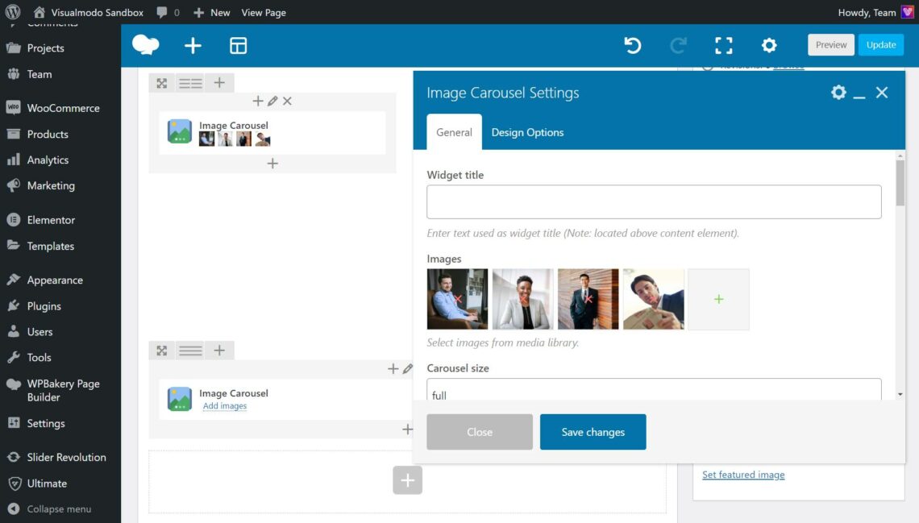Open the Templates layout icon in toolbar

coord(238,46)
